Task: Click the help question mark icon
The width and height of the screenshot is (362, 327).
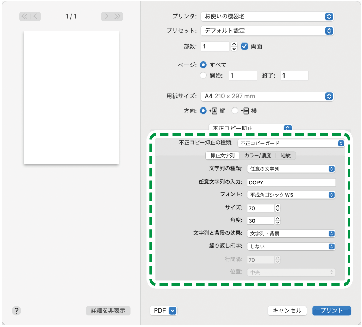Action: pos(16,311)
